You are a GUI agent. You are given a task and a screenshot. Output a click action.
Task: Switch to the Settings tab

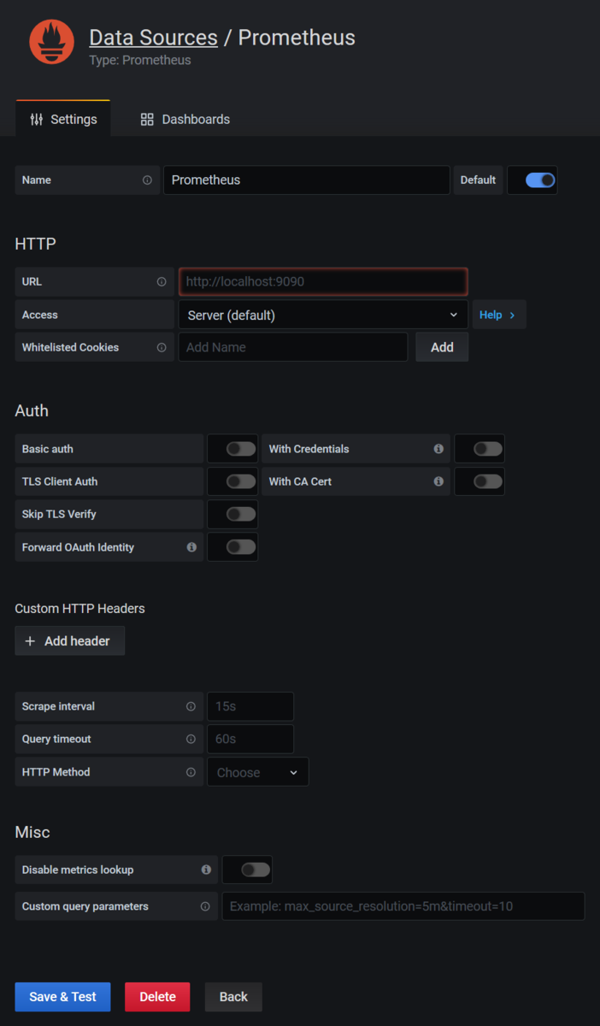click(x=63, y=119)
